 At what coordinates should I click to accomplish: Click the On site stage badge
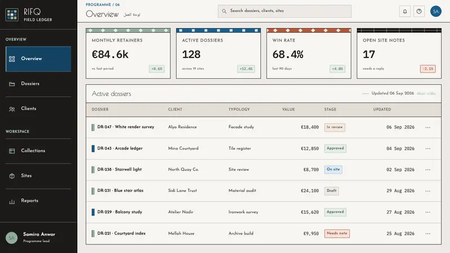(333, 170)
